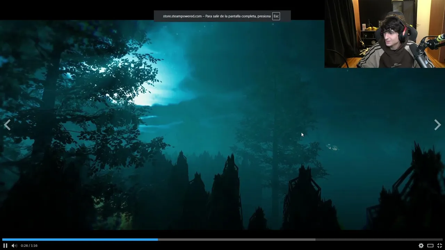Image resolution: width=445 pixels, height=250 pixels.
Task: Mute the video with the speaker icon
Action: pyautogui.click(x=14, y=245)
